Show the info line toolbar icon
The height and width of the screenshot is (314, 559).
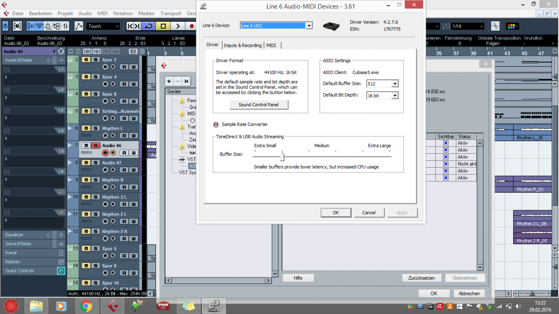(x=39, y=26)
